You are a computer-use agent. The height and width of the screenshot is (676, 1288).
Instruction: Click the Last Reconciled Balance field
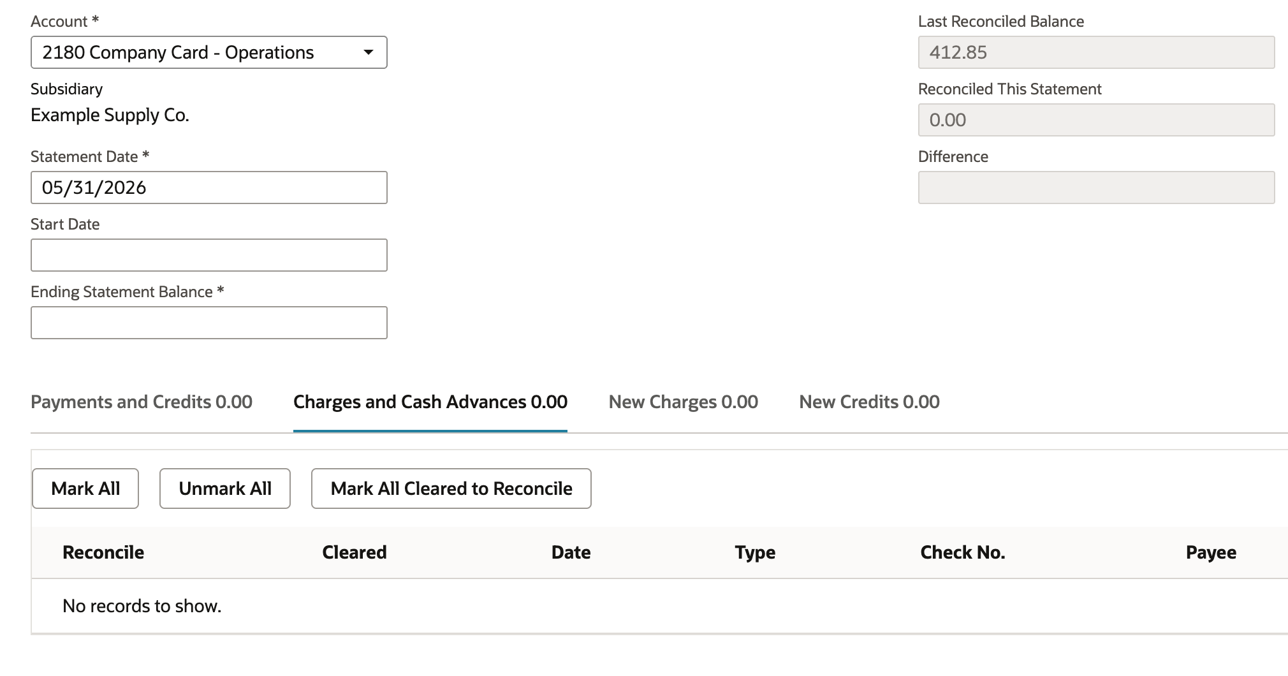1096,52
